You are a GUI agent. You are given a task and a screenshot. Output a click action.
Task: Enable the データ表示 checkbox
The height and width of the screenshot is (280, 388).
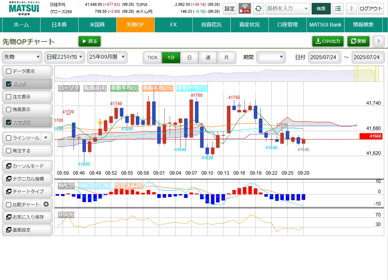tap(9, 71)
